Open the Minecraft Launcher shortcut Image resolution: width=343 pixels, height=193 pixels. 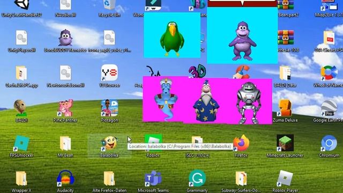(x=285, y=143)
